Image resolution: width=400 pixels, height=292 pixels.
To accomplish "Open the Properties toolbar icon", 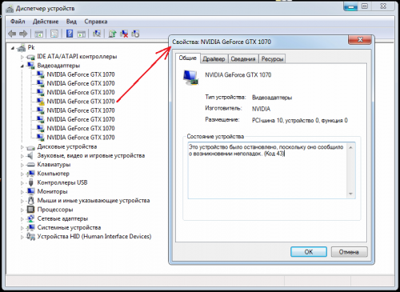I will point(54,34).
